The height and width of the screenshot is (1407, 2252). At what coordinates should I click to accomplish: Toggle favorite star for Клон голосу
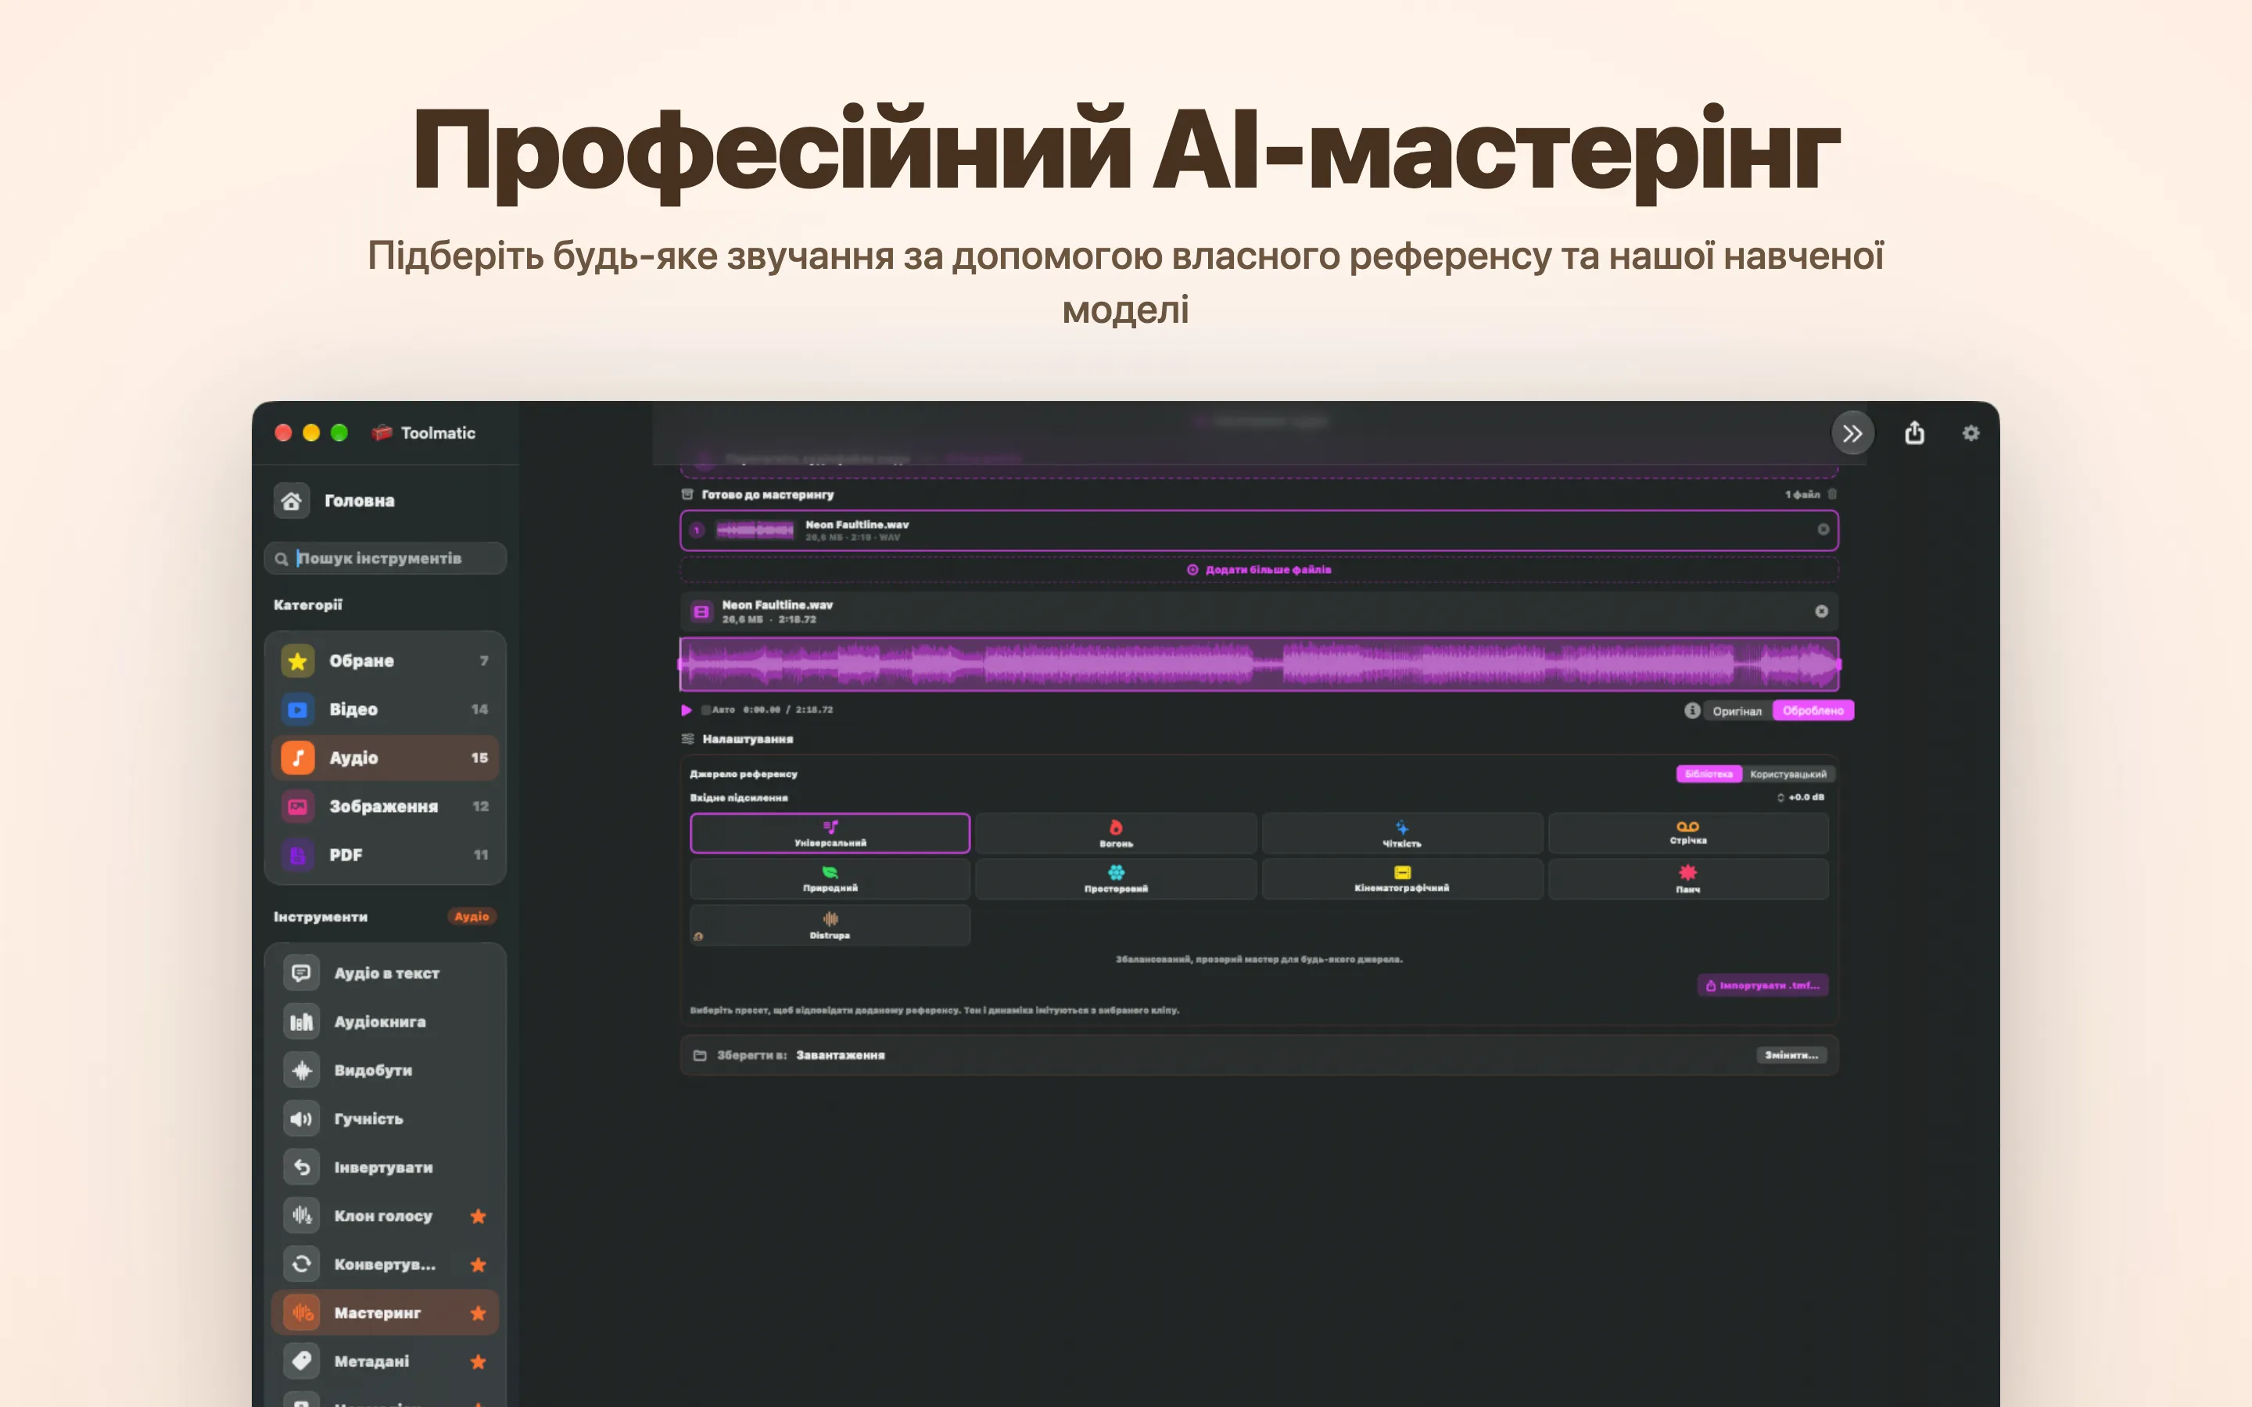point(479,1215)
